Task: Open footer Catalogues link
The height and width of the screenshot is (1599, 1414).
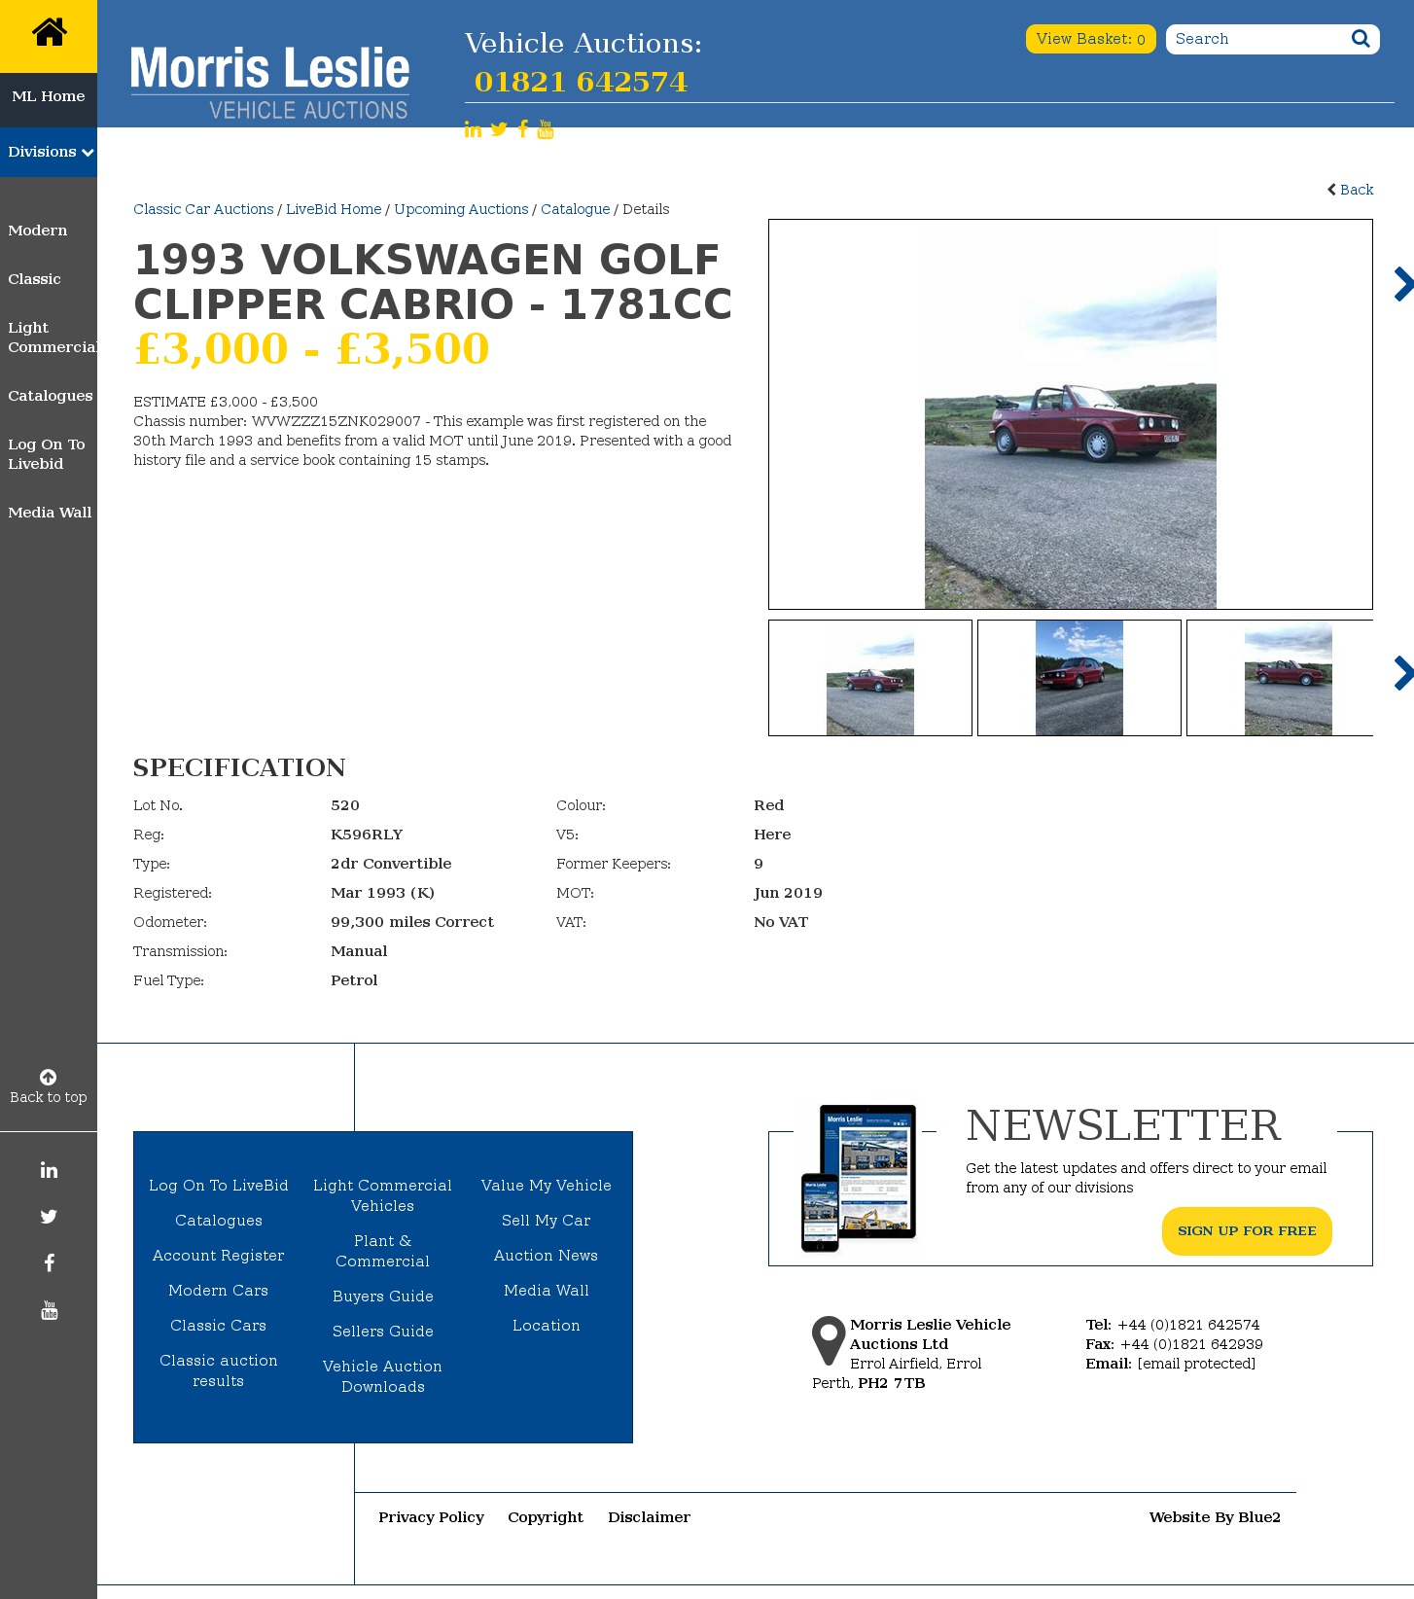Action: 219,1221
